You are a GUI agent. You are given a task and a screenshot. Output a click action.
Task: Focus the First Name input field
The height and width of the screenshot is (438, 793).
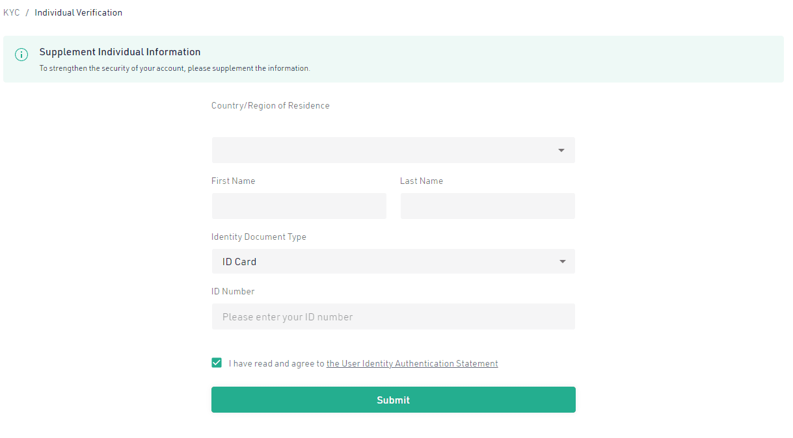299,206
